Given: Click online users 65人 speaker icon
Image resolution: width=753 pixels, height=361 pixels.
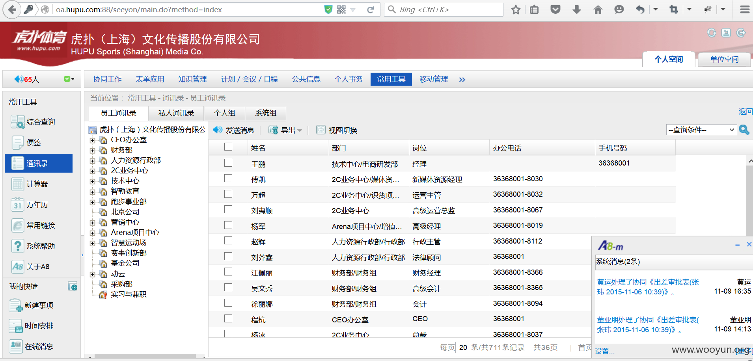Looking at the screenshot, I should point(19,79).
